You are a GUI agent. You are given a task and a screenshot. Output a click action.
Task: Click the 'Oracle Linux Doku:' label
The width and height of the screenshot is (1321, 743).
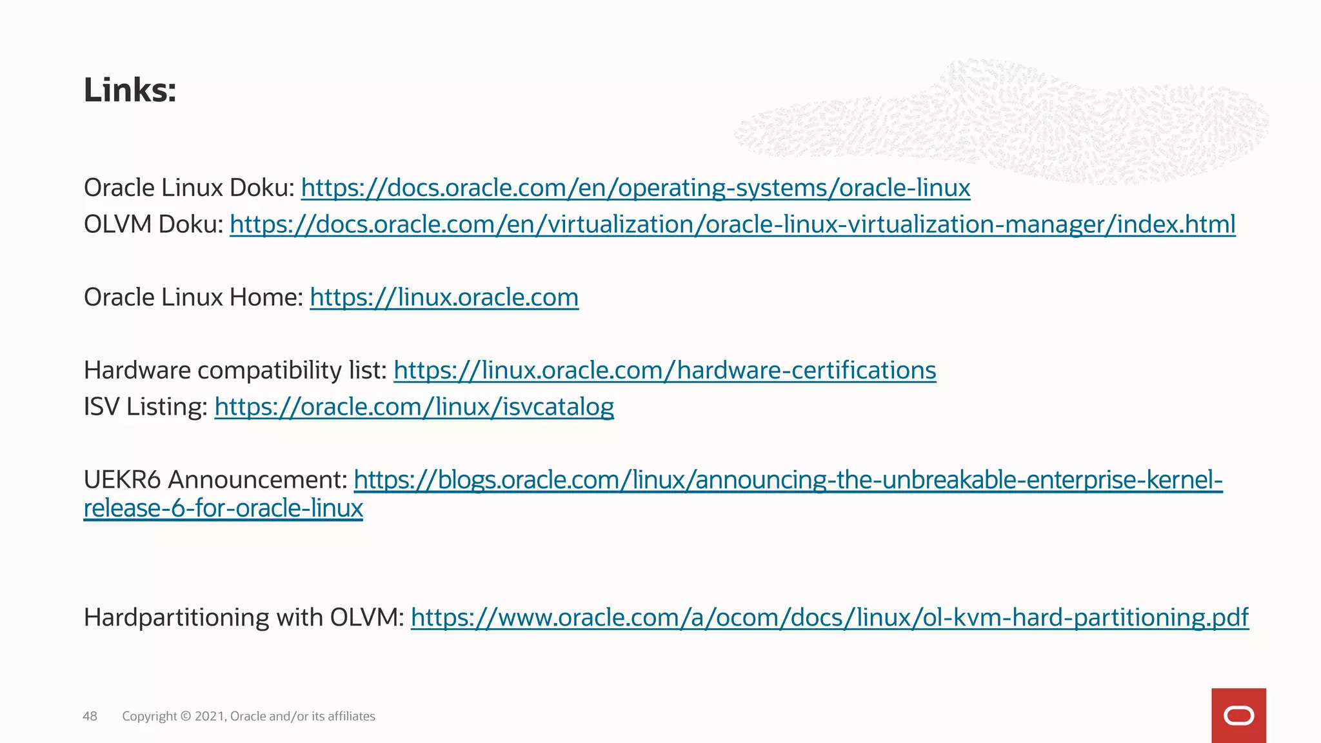click(189, 188)
